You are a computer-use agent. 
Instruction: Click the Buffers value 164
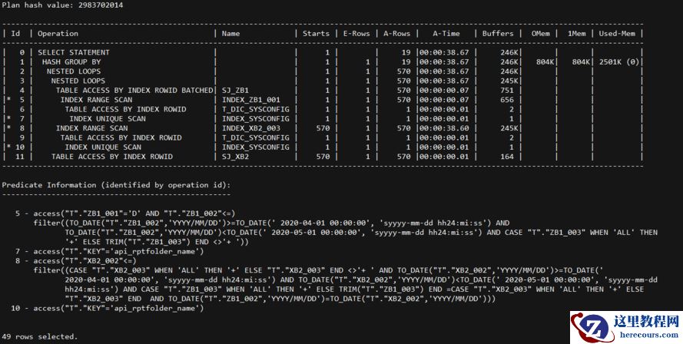(506, 157)
